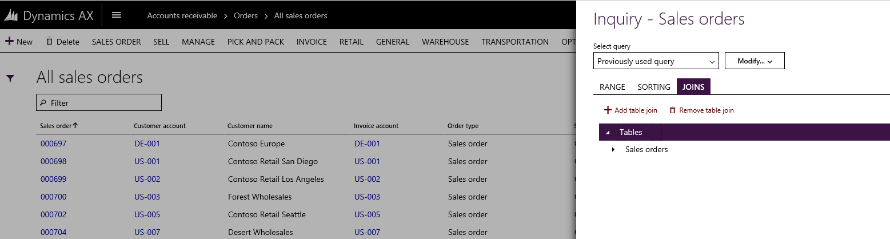890x239 pixels.
Task: Click the Delete trash icon
Action: click(49, 41)
